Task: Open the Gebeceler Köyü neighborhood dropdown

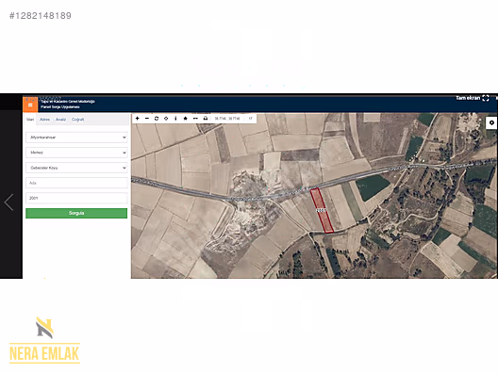Action: [x=76, y=168]
